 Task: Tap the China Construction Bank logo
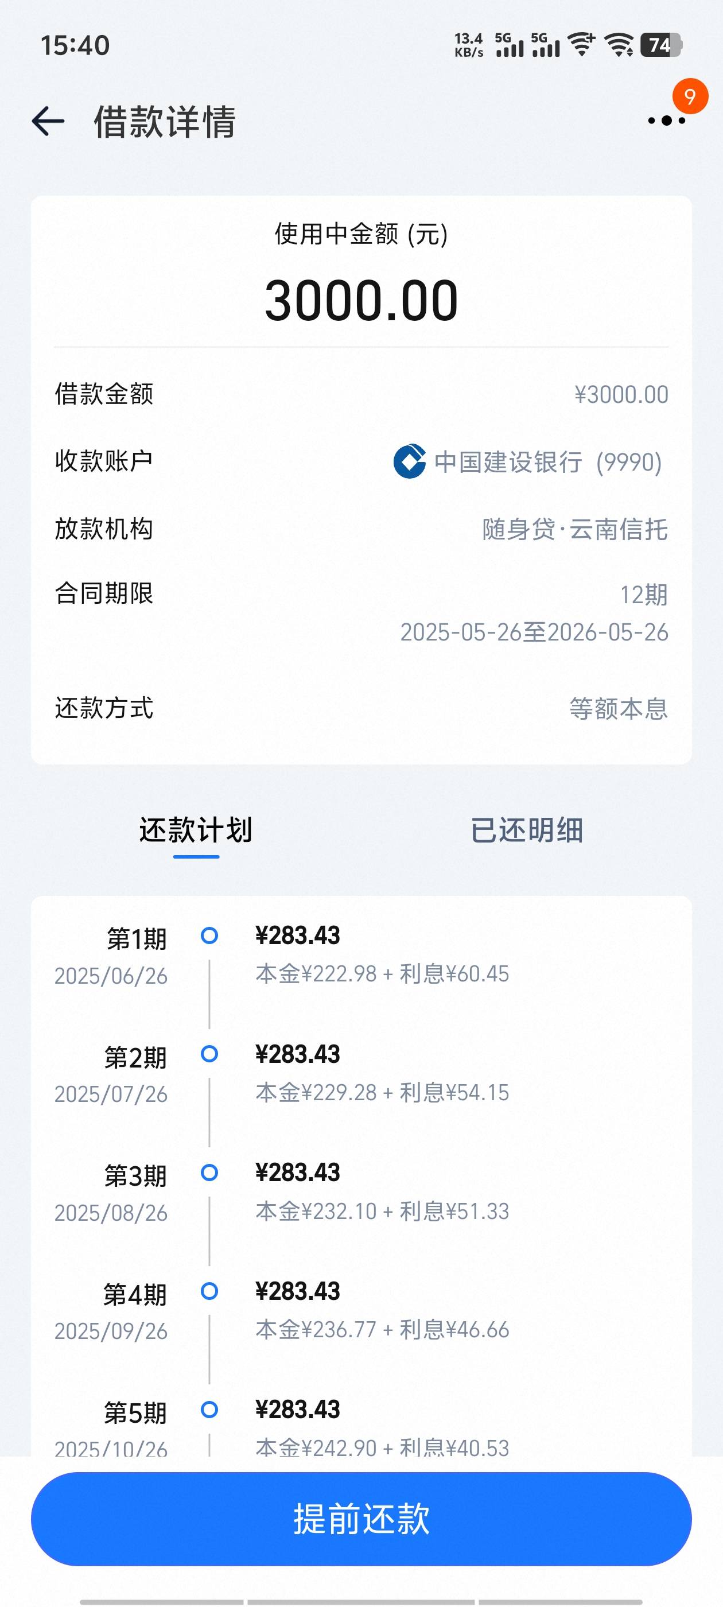[x=410, y=461]
